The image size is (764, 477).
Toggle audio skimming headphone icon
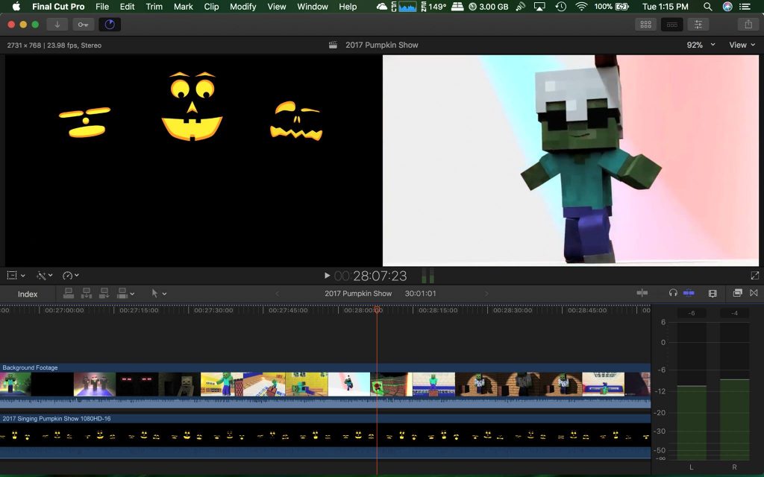pyautogui.click(x=673, y=294)
